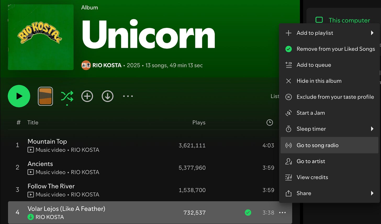Viewport: 381px width, 224px height.
Task: Choose Start a Jam in context menu
Action: point(329,113)
